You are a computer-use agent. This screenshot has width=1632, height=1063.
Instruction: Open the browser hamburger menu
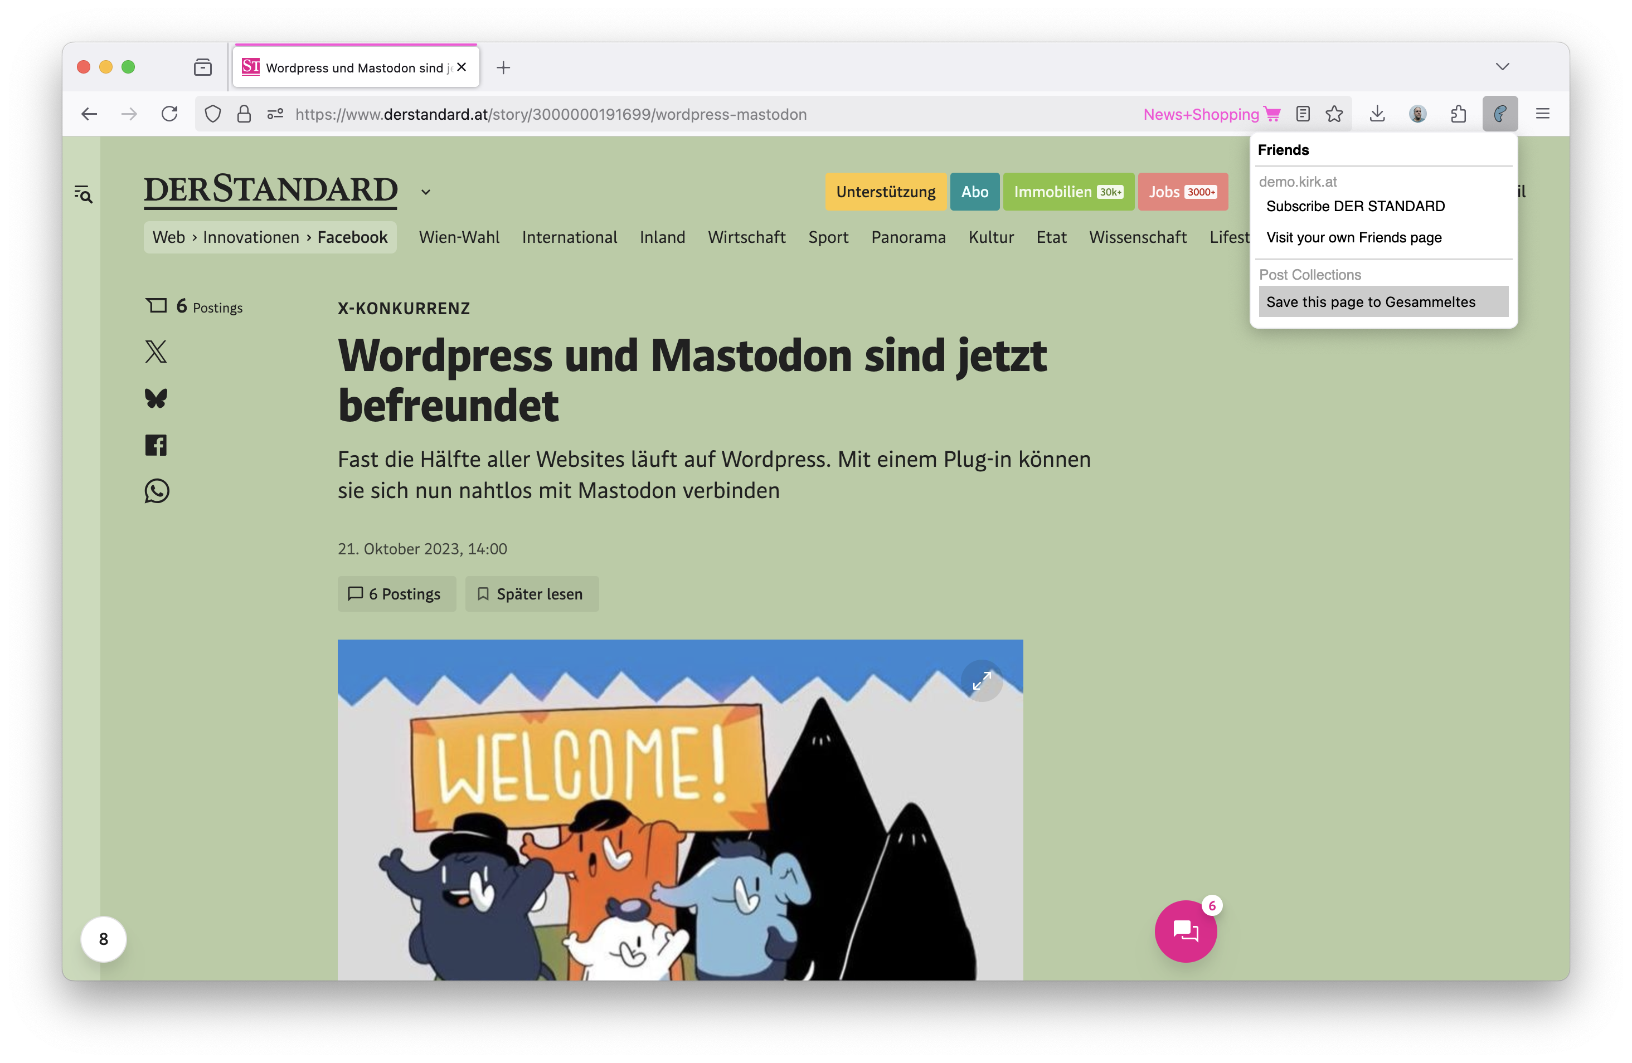pyautogui.click(x=1542, y=114)
